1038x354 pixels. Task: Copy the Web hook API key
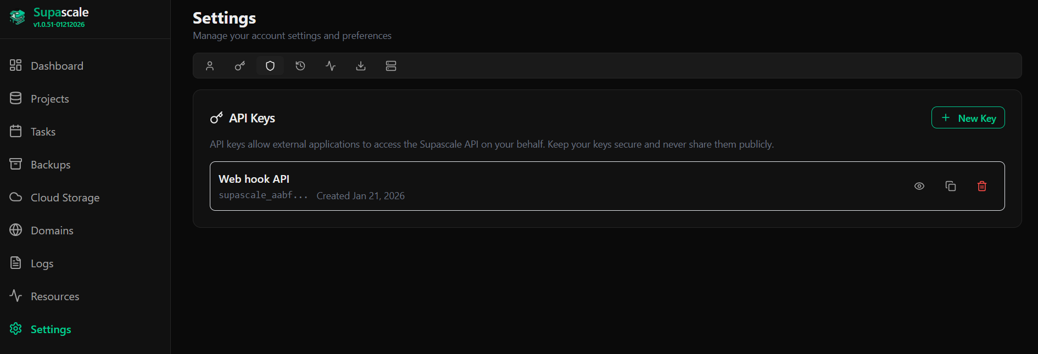951,186
